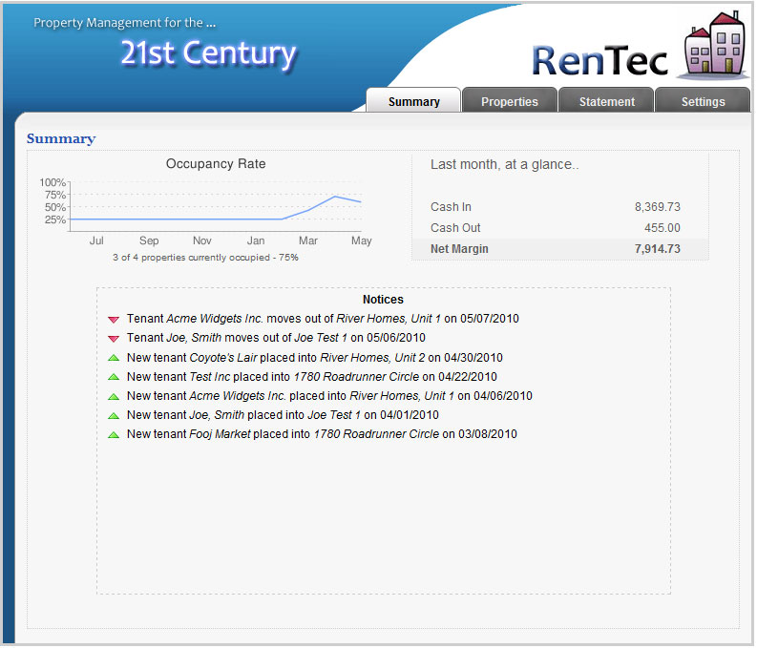Click green arrow beside Acme Widgets placed notice
Viewport: 757px width, 648px height.
[x=114, y=396]
